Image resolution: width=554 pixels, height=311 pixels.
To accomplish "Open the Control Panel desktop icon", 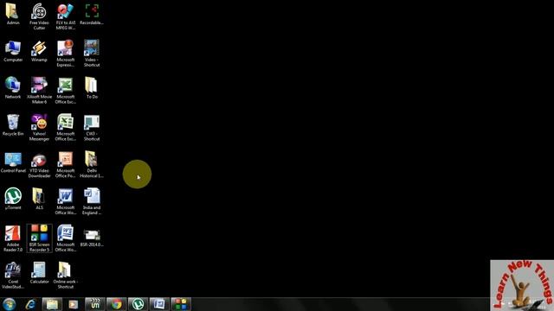I will (13, 162).
